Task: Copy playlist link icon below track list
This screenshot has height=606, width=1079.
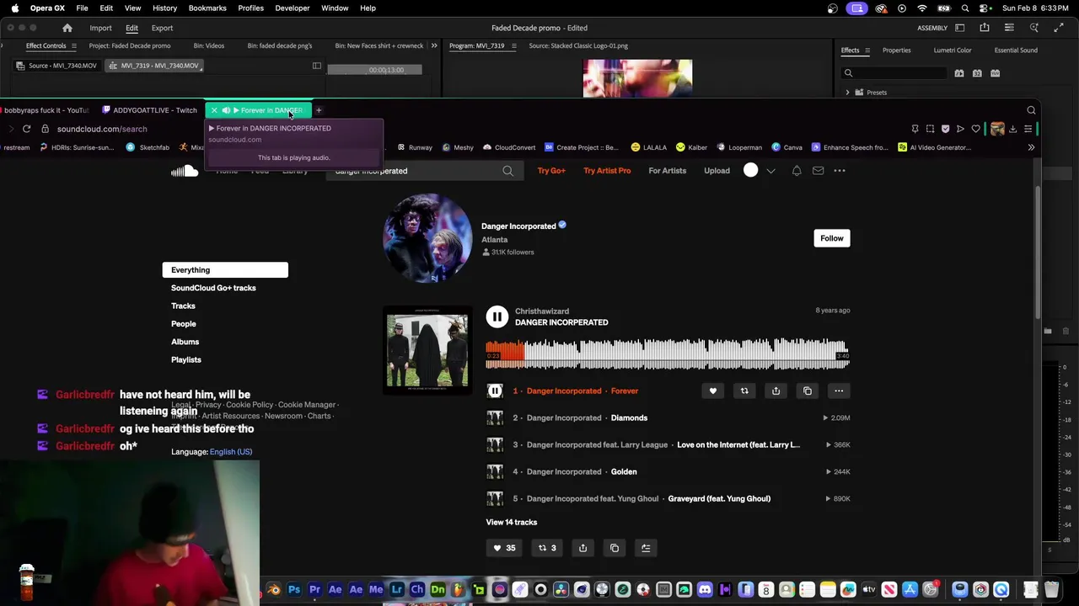Action: click(x=615, y=548)
